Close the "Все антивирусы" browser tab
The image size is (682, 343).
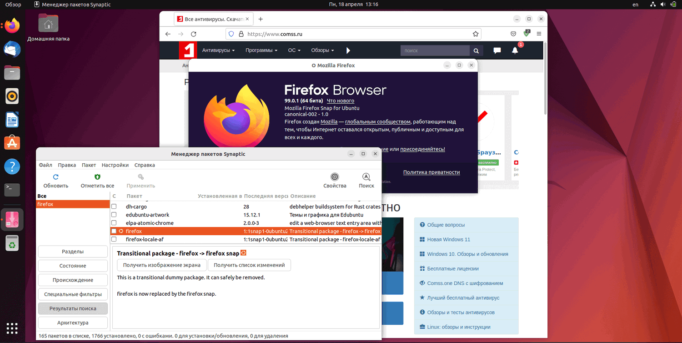248,19
